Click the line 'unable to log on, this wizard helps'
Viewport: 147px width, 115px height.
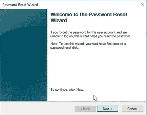(91, 36)
